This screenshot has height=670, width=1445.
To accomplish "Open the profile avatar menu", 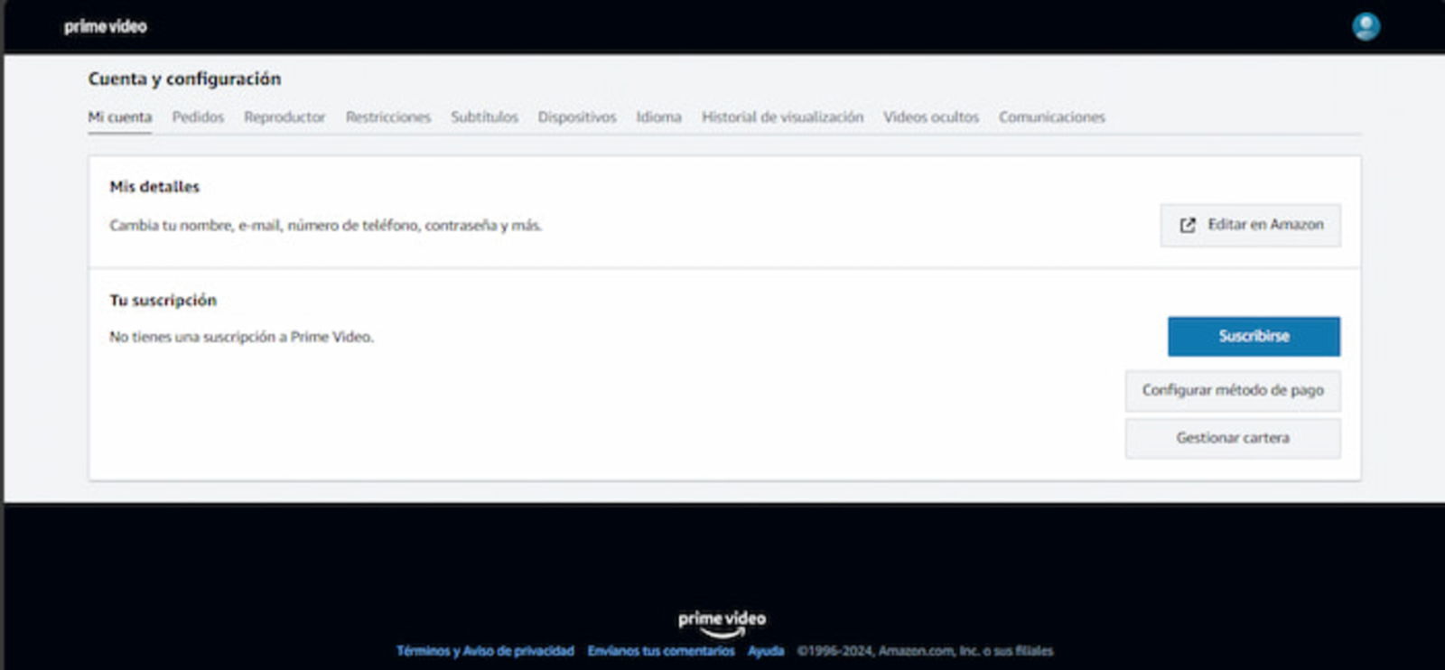I will point(1366,26).
